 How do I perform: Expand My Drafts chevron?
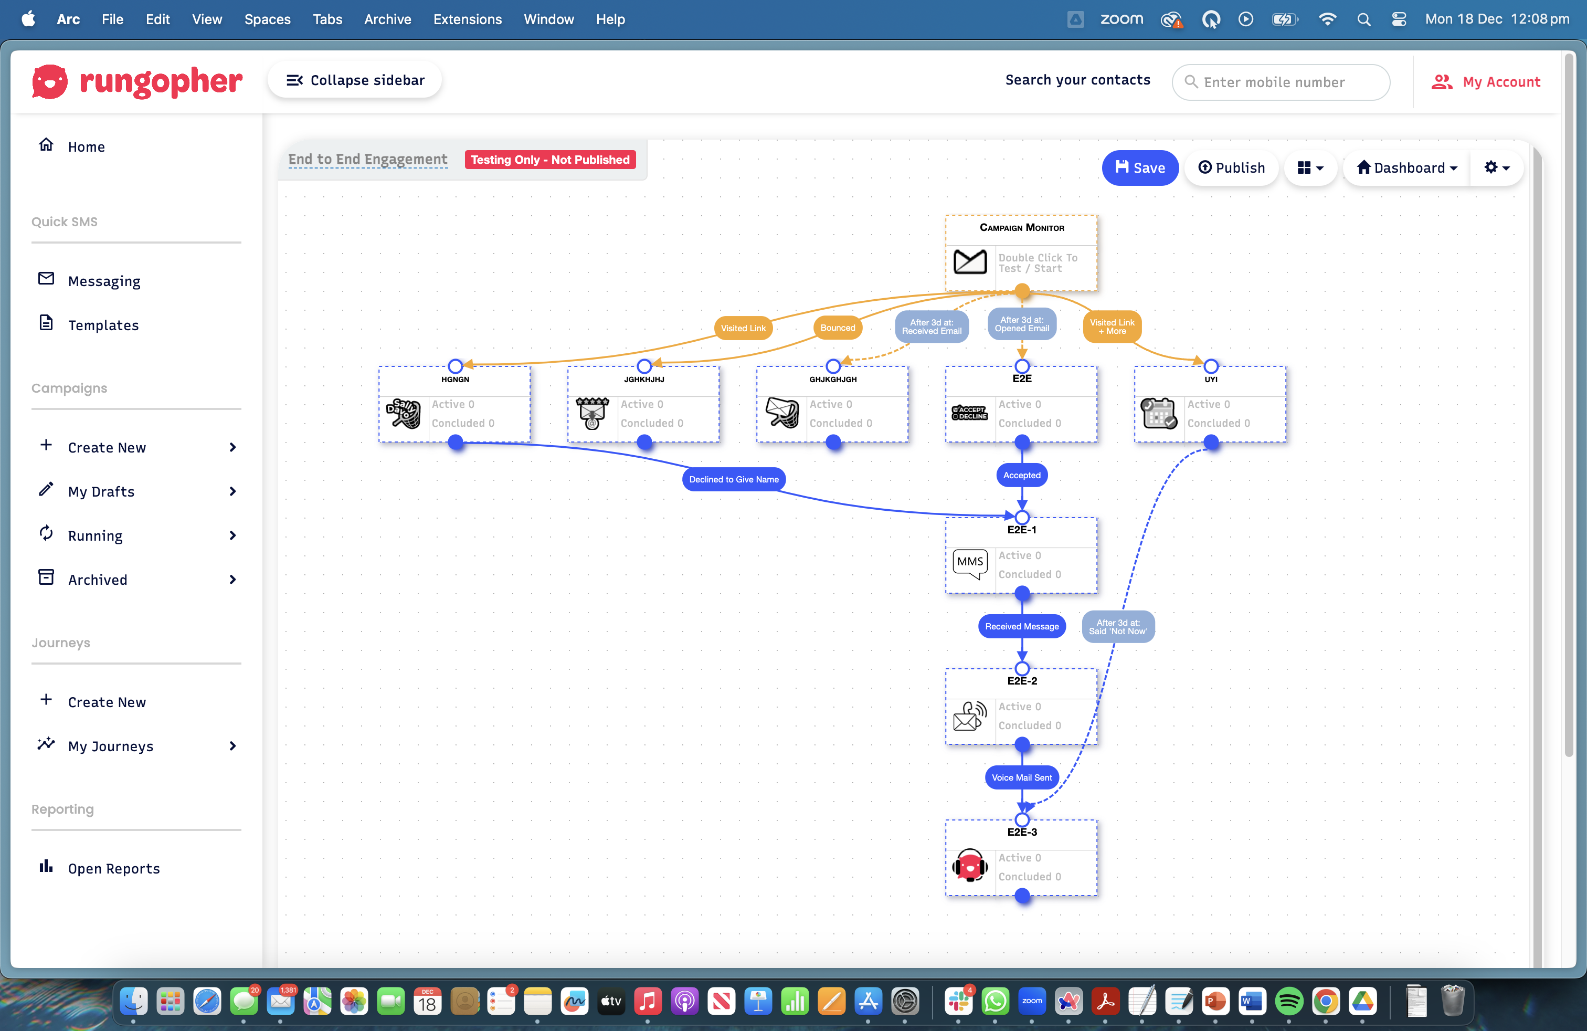point(232,491)
